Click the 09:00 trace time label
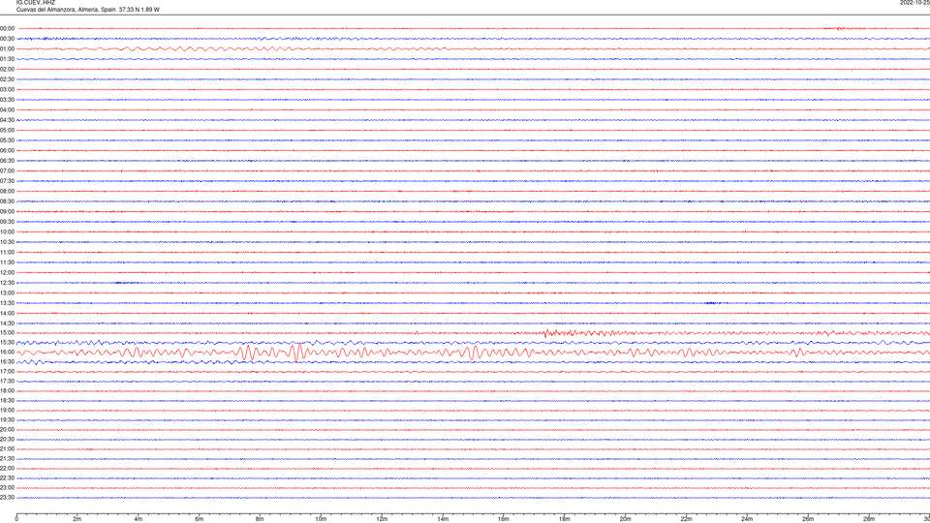Image resolution: width=930 pixels, height=523 pixels. click(x=7, y=212)
